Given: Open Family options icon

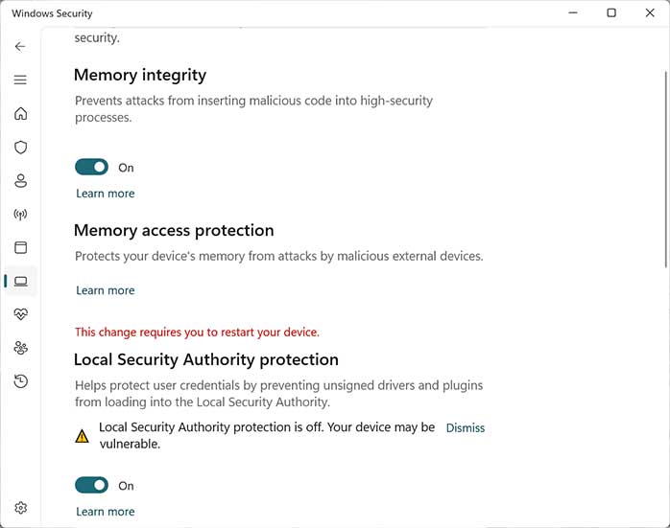Looking at the screenshot, I should click(x=20, y=348).
